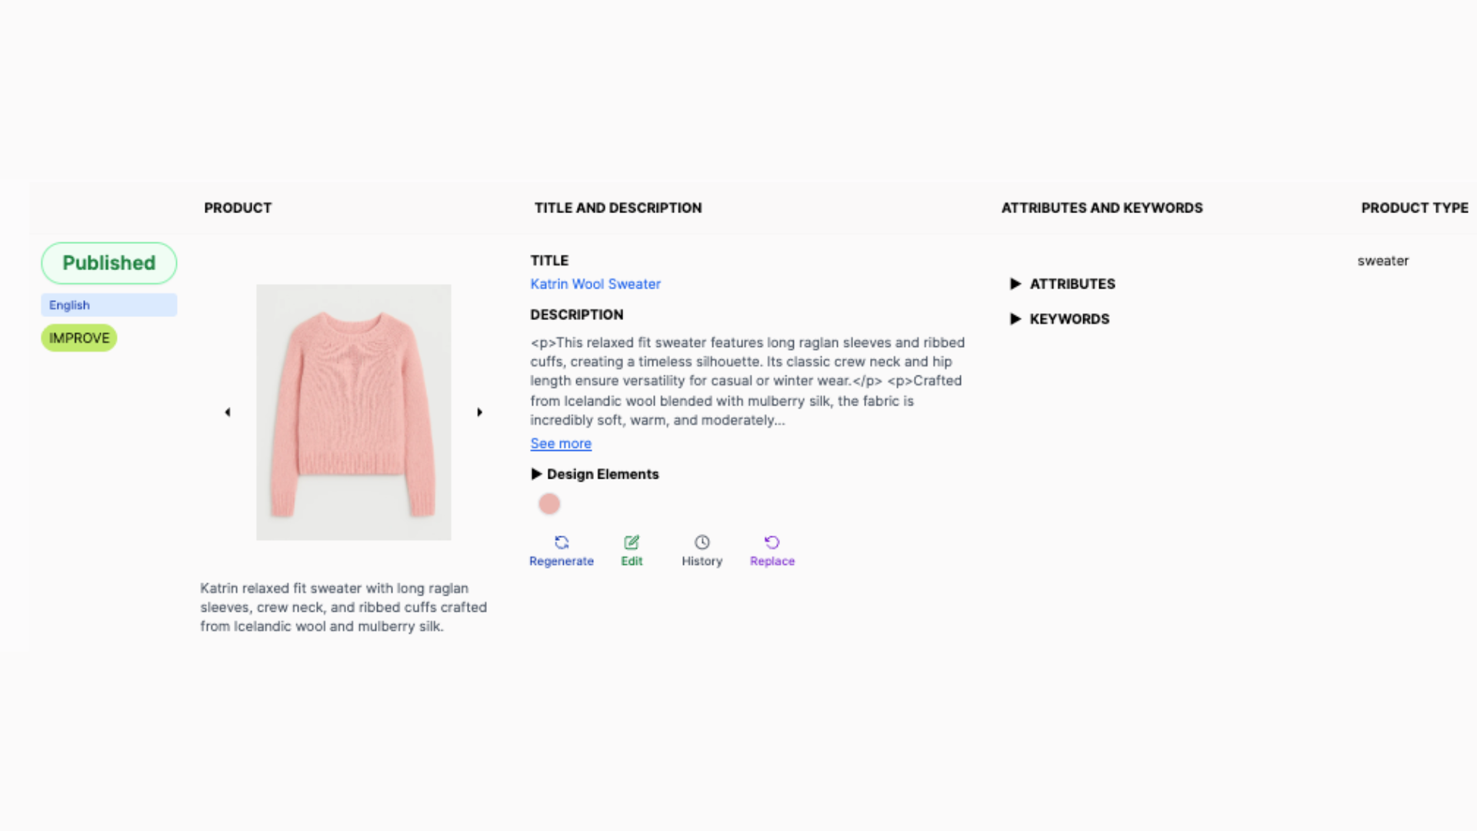This screenshot has width=1477, height=831.
Task: Click the ATTRIBUTES AND KEYWORDS column header
Action: pos(1102,208)
